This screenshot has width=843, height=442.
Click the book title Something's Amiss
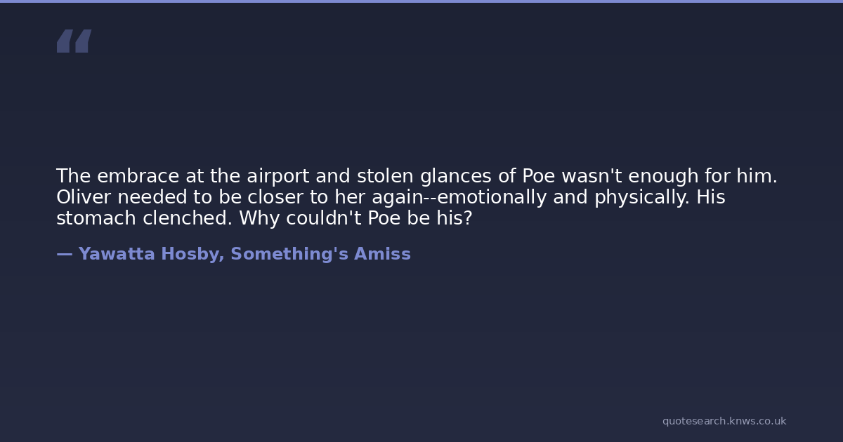pos(320,254)
